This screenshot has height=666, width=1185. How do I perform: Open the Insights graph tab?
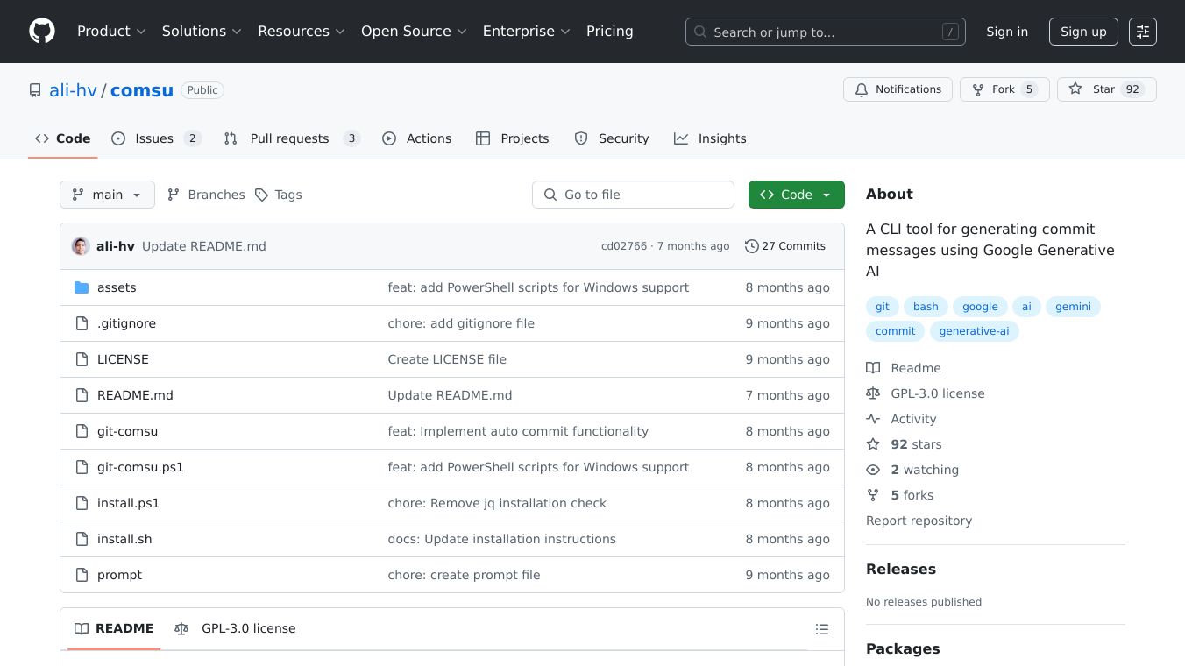(710, 138)
